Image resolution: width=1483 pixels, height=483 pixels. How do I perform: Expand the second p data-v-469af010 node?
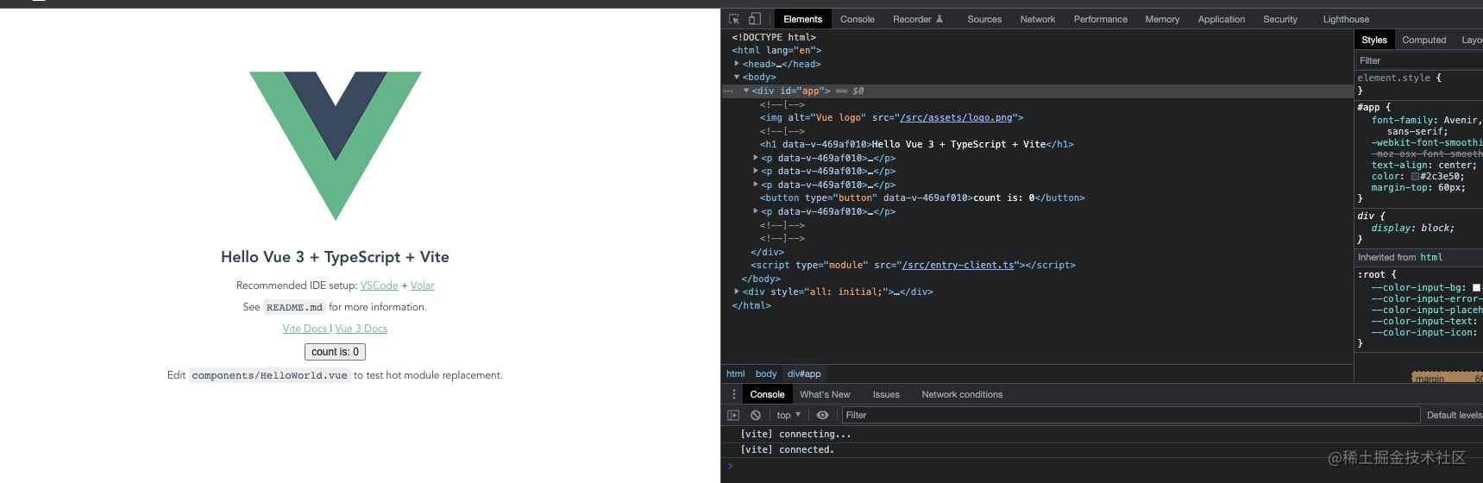pyautogui.click(x=756, y=171)
